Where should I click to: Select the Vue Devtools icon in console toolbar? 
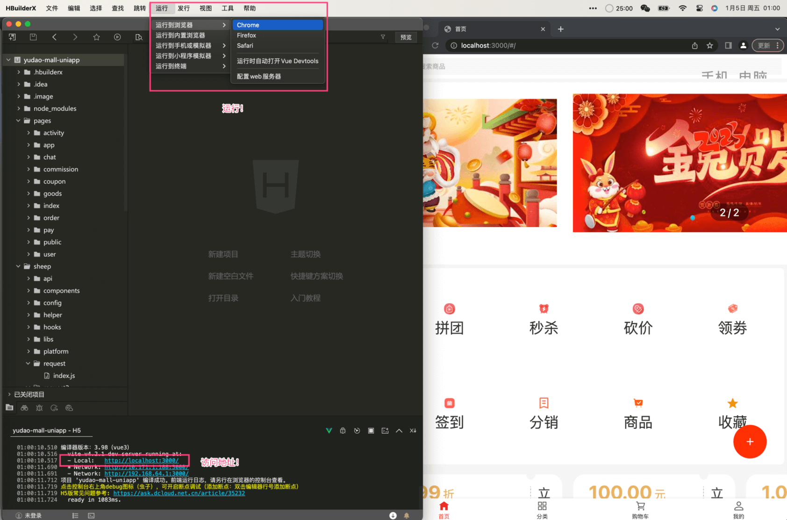click(329, 430)
